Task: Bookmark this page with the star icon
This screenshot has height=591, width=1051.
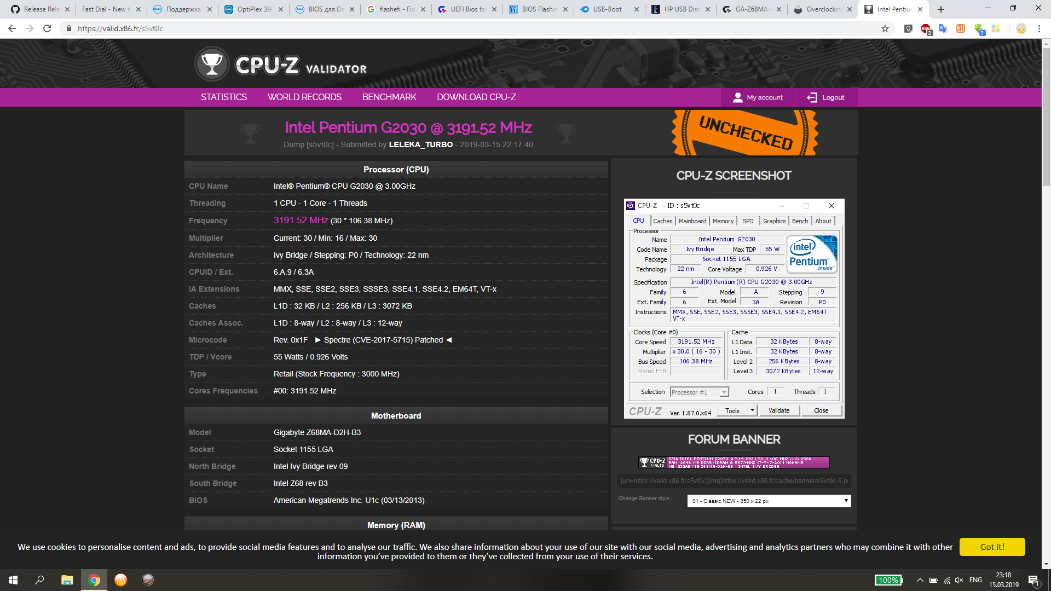Action: tap(885, 28)
